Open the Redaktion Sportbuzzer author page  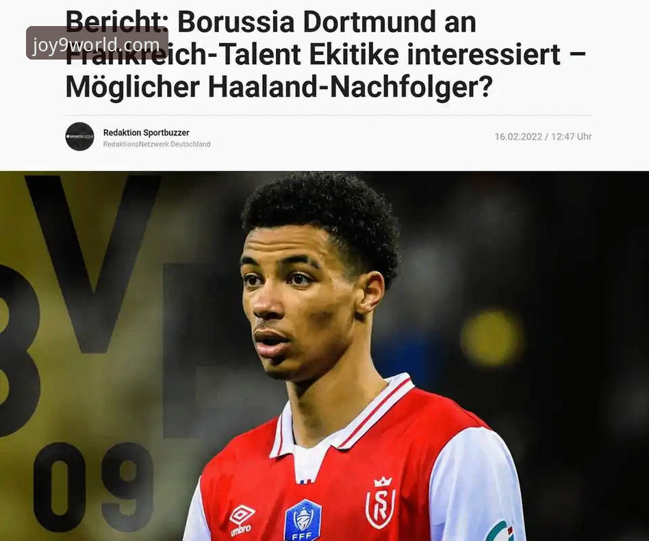click(146, 132)
